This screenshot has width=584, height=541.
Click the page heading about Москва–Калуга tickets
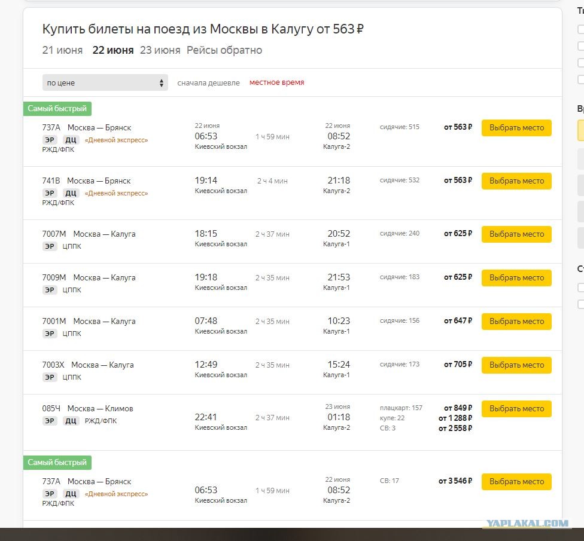coord(203,29)
